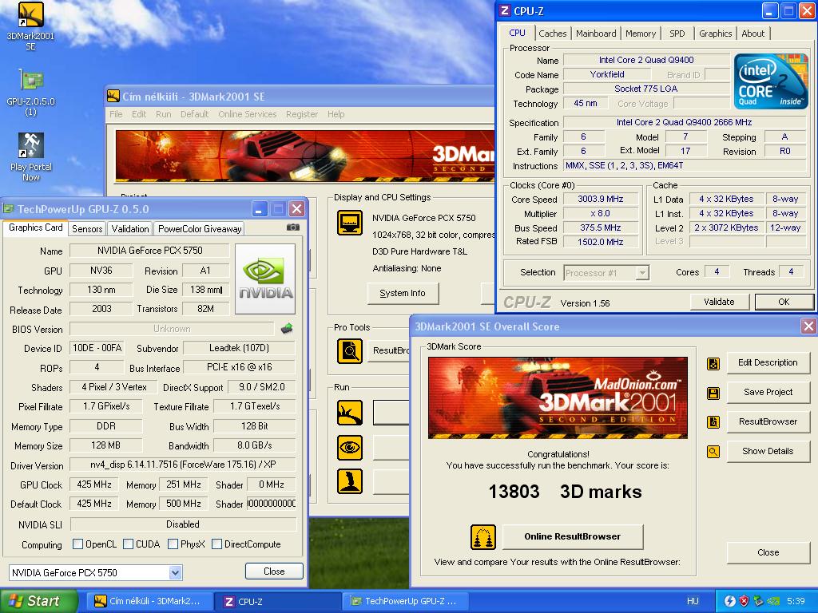Click the Online ResultBrowser trees icon
The image size is (818, 613).
(483, 537)
